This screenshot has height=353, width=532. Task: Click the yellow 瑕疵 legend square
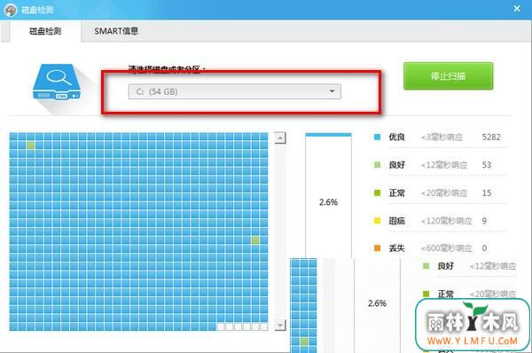[377, 221]
